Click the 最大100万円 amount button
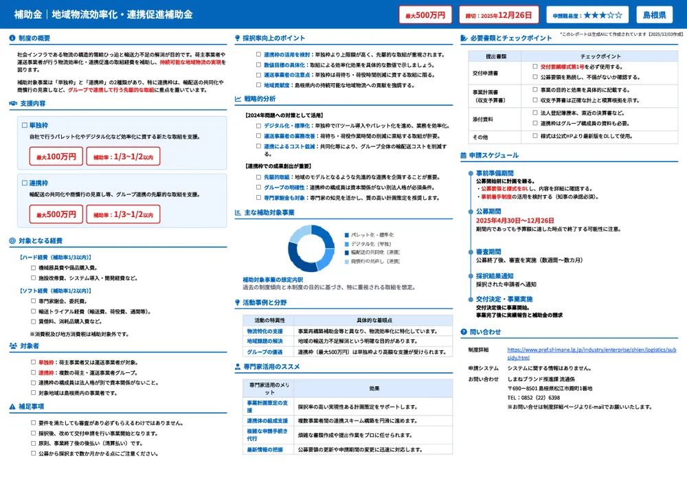The image size is (687, 485). click(x=58, y=155)
